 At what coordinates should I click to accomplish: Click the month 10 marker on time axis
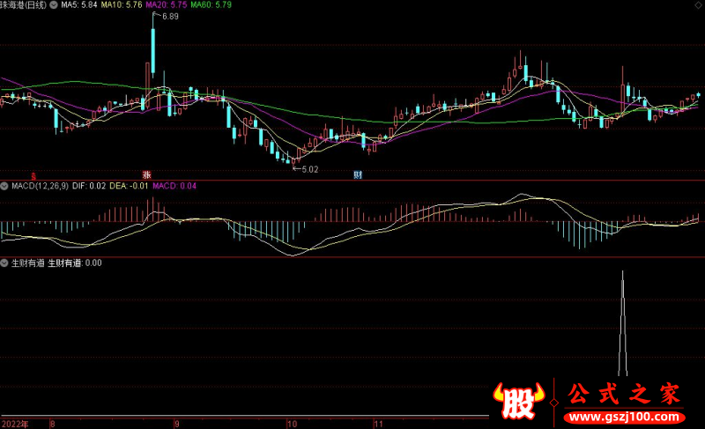click(293, 424)
